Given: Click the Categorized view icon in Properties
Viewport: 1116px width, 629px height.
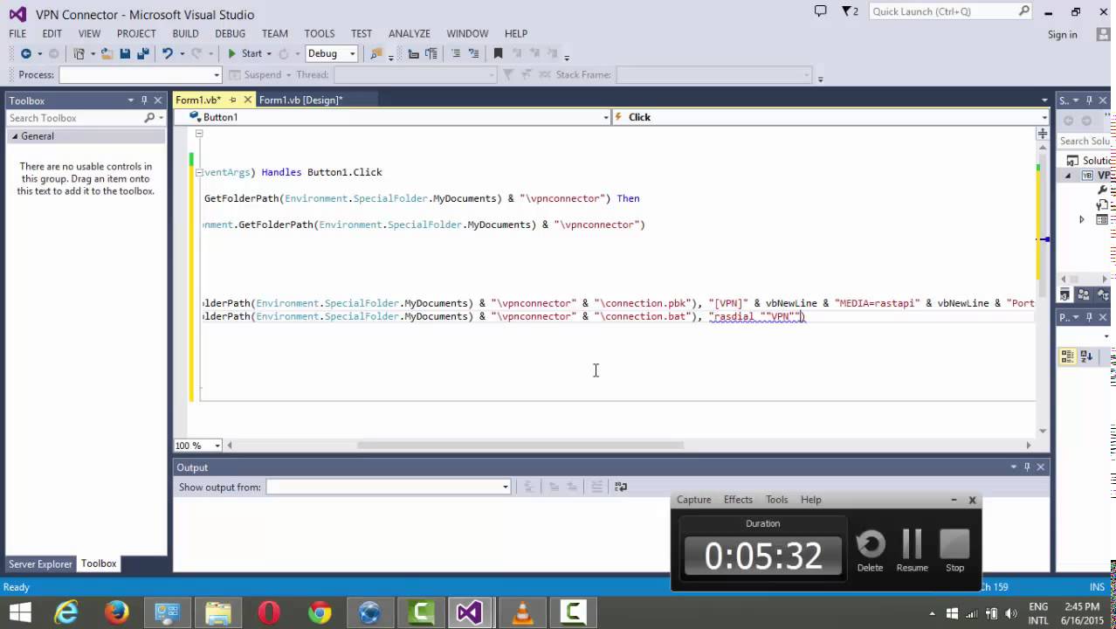Looking at the screenshot, I should pyautogui.click(x=1067, y=356).
